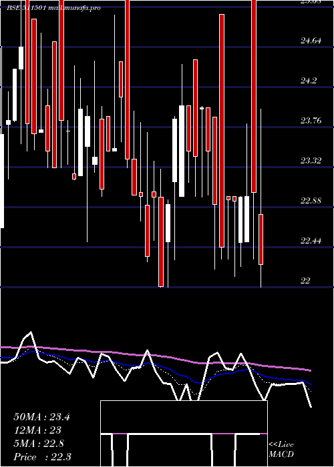Click the BSE mail.munafa.pro chart title

click(53, 8)
